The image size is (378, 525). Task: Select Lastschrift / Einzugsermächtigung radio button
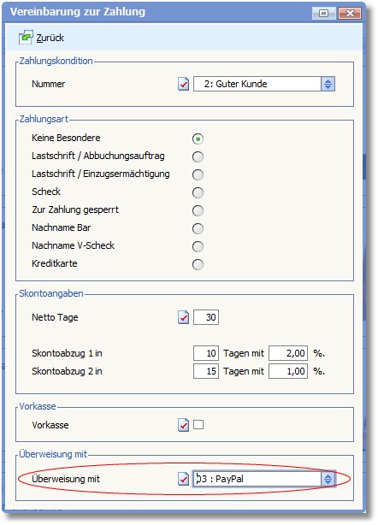(198, 174)
